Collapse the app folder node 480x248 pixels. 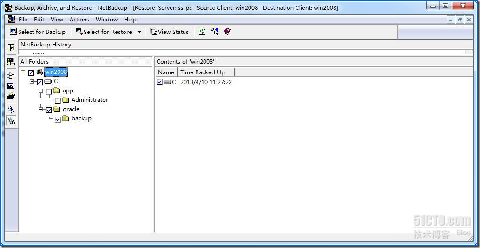(x=41, y=91)
